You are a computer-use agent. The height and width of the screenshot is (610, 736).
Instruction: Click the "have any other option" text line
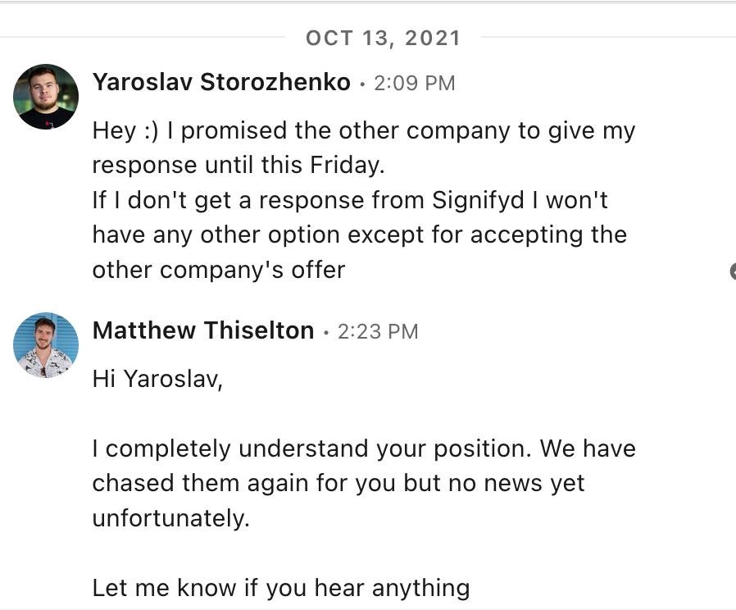359,234
